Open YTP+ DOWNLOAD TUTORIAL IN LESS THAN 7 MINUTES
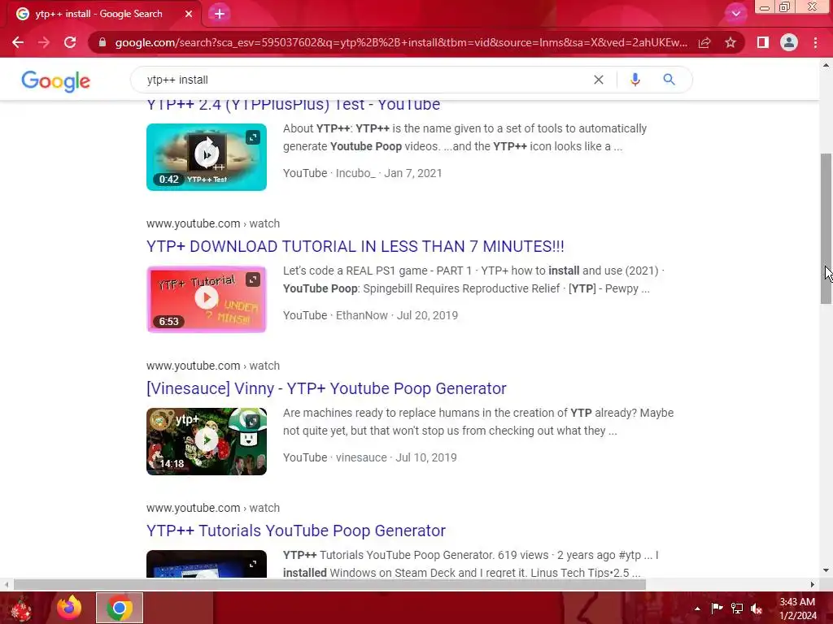The width and height of the screenshot is (833, 624). click(x=355, y=246)
